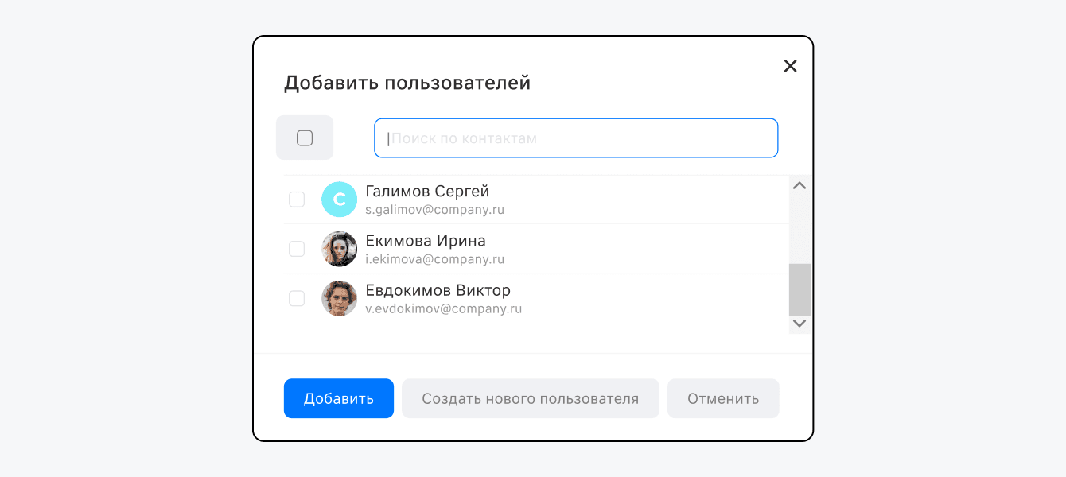
Task: Click Создать нового пользователя button
Action: click(x=530, y=398)
